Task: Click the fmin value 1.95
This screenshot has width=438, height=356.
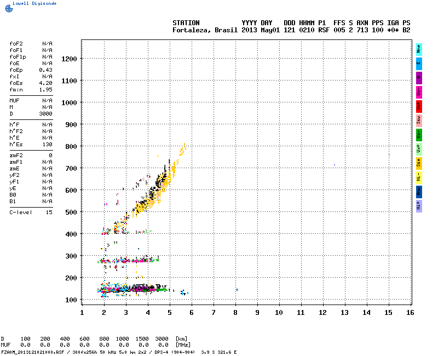Action: [x=45, y=90]
